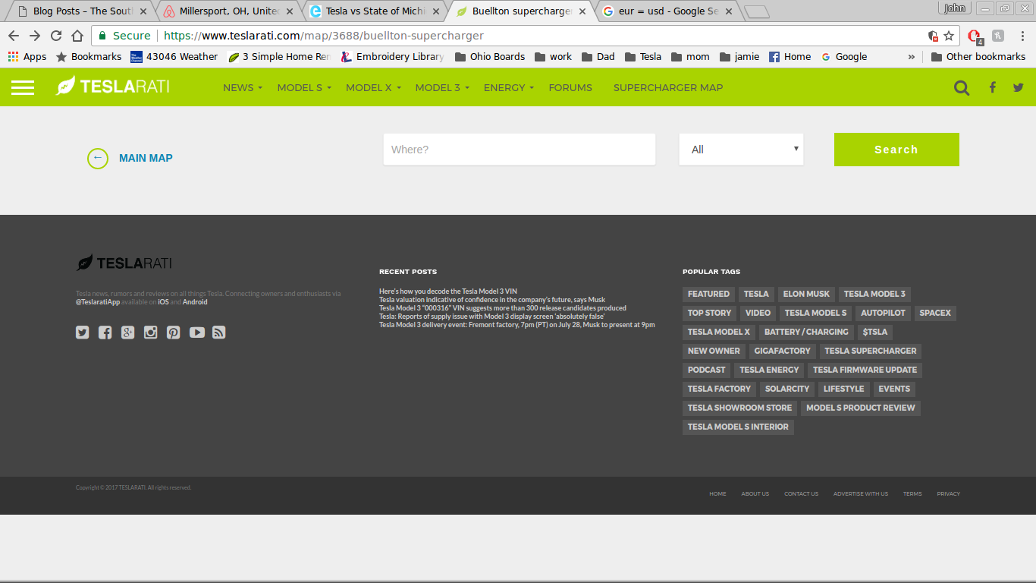Screen dimensions: 1036x583
Task: Click the Where? location input field
Action: 520,150
